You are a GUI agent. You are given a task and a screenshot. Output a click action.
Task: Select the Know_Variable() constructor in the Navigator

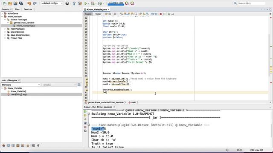(x=18, y=91)
